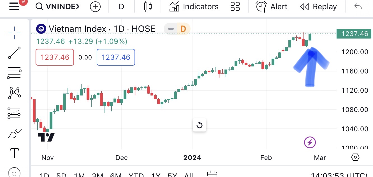Add a symbol to compare using plus icon
Viewport: 373px width, 177px height.
(x=95, y=7)
